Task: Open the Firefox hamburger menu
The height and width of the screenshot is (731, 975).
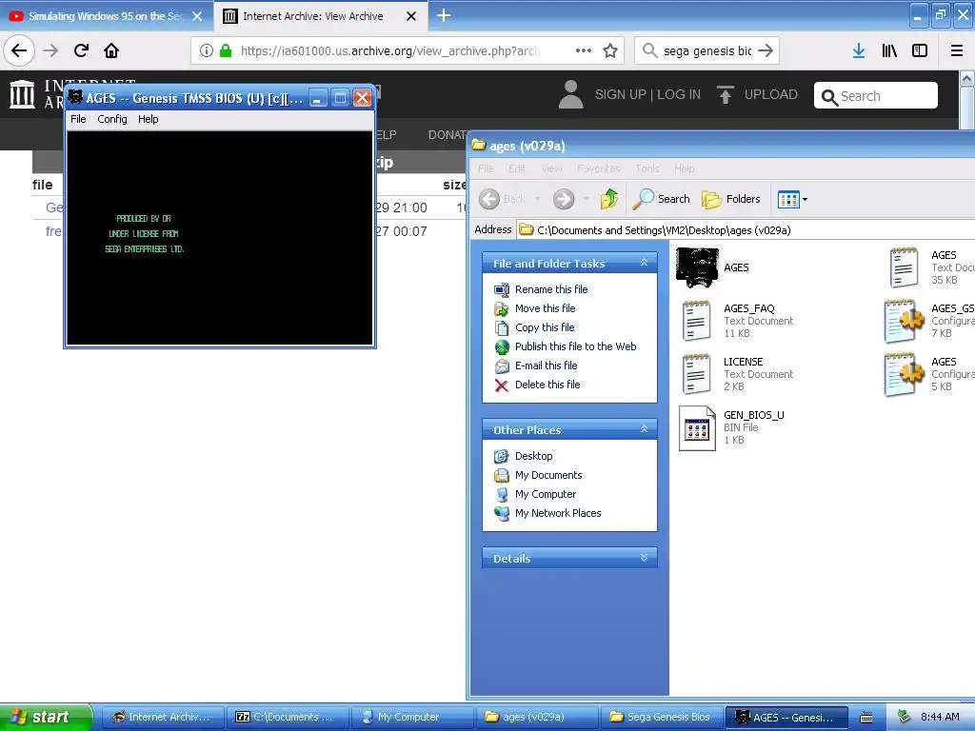Action: pyautogui.click(x=957, y=51)
